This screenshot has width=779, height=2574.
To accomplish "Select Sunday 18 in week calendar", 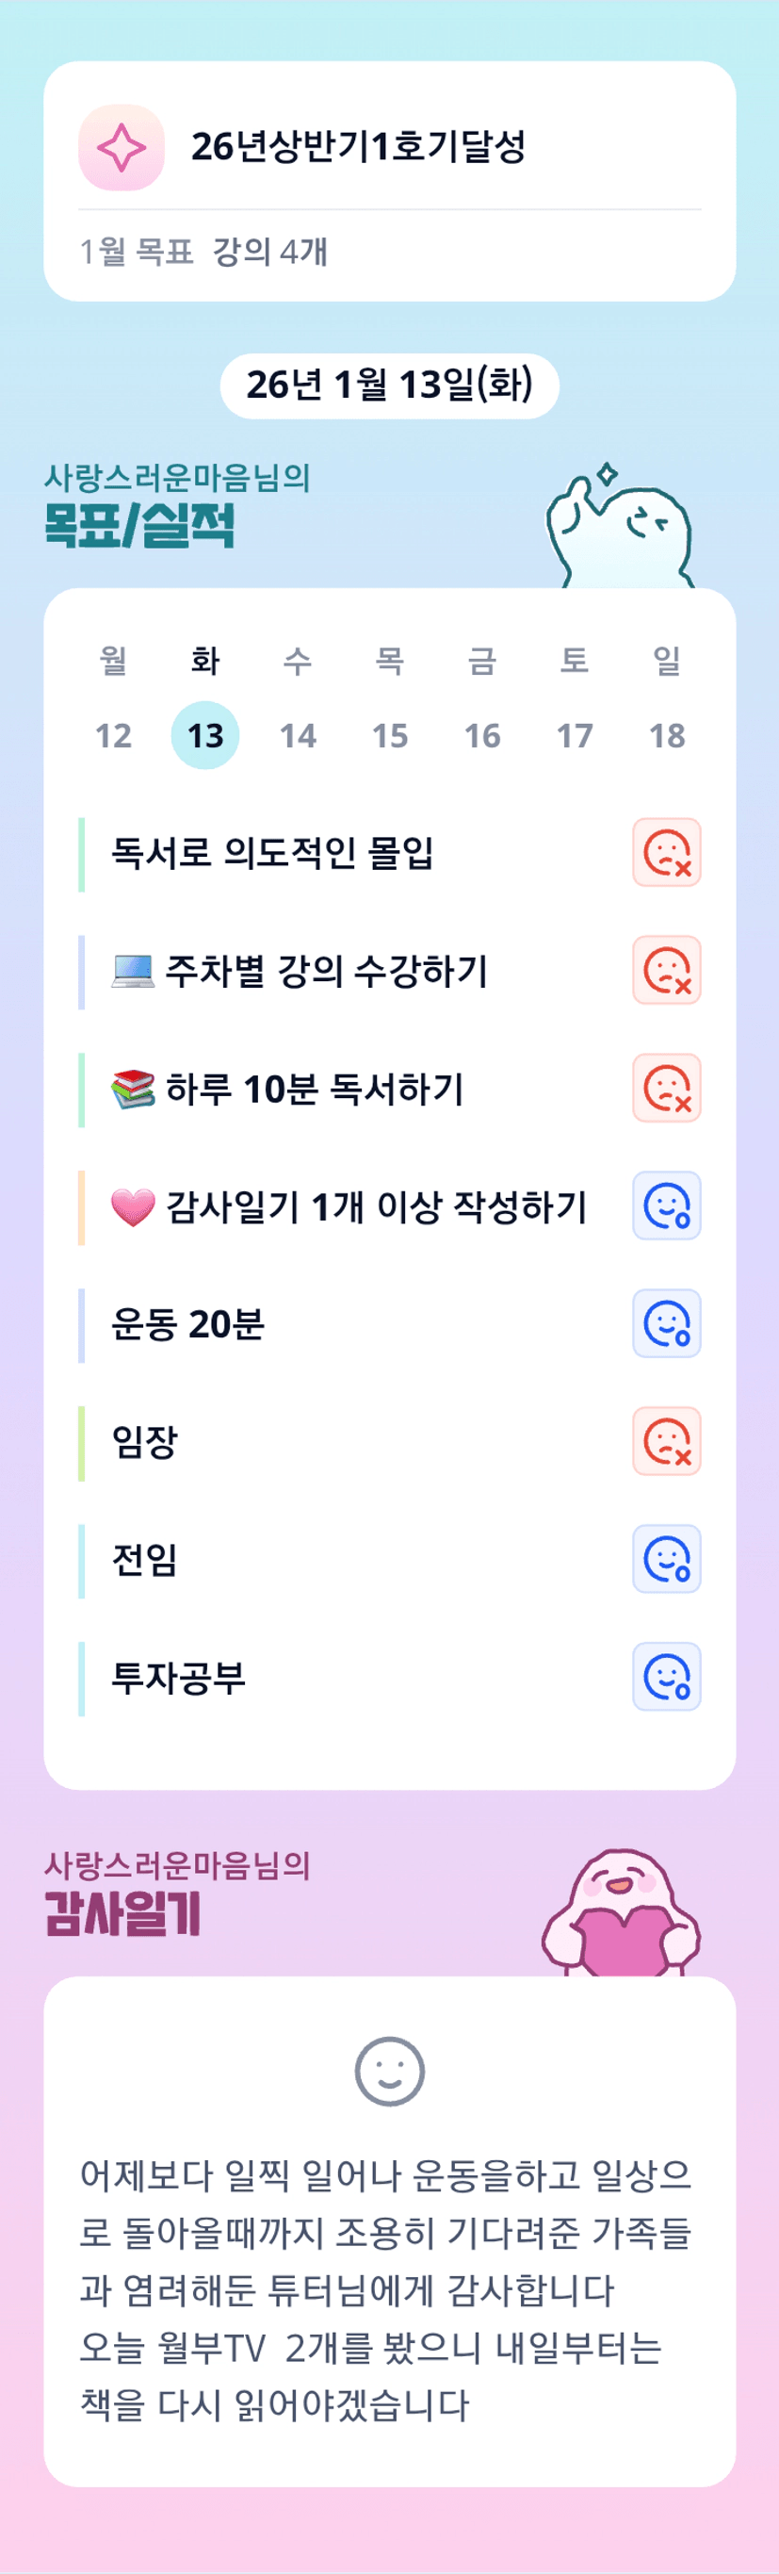I will tap(666, 735).
